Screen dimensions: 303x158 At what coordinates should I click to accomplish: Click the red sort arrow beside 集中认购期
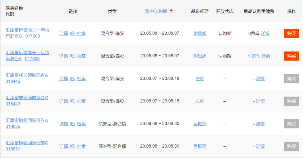click(x=171, y=10)
